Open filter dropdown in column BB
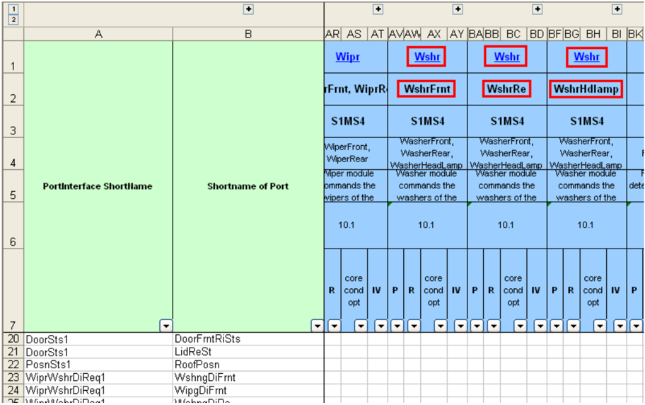Screen dimensions: 645x405 pos(494,326)
